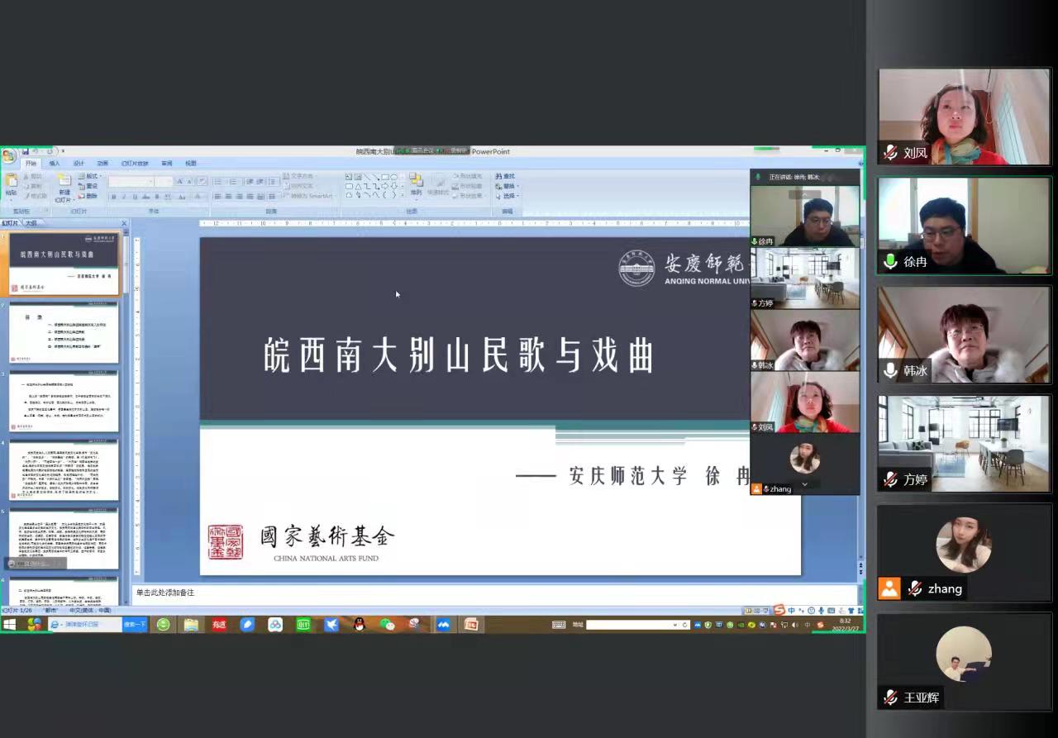This screenshot has width=1058, height=738.
Task: Click the Save icon in quick access
Action: click(26, 151)
